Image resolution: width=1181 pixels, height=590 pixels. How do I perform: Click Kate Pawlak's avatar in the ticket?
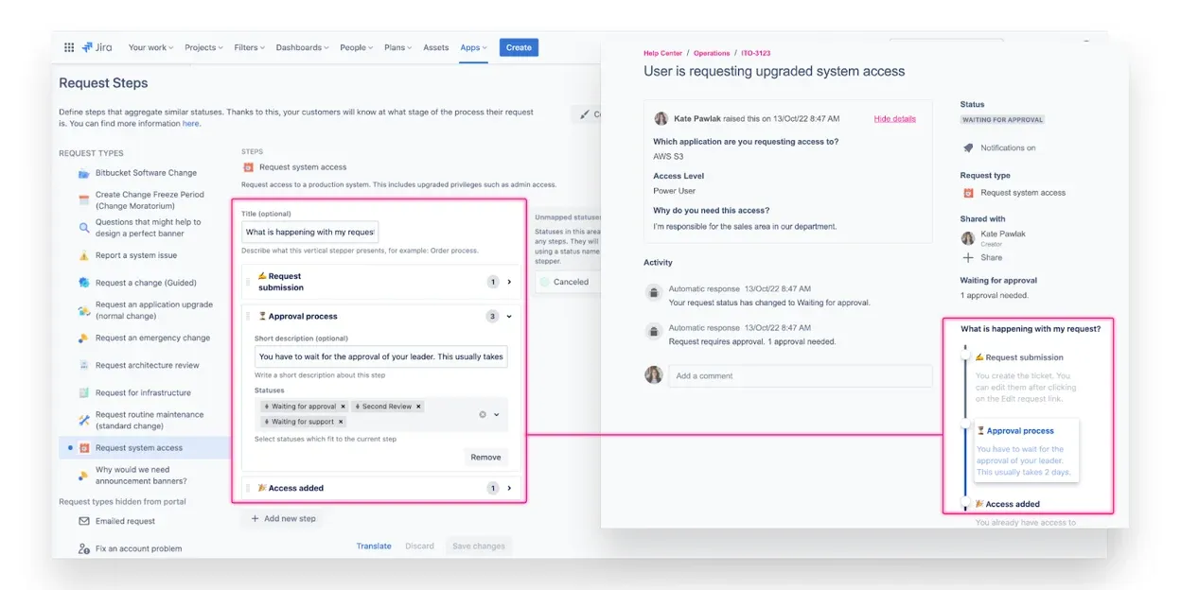(662, 117)
